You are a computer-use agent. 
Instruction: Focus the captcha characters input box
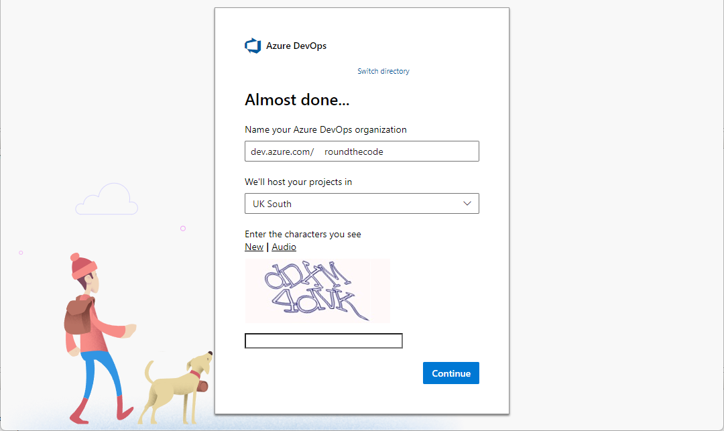click(x=324, y=341)
